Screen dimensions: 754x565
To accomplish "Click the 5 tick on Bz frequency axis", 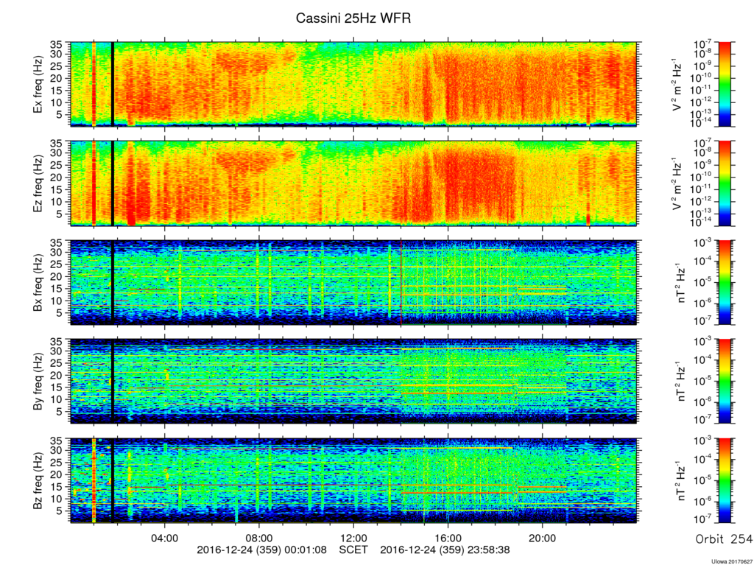I will tap(60, 511).
